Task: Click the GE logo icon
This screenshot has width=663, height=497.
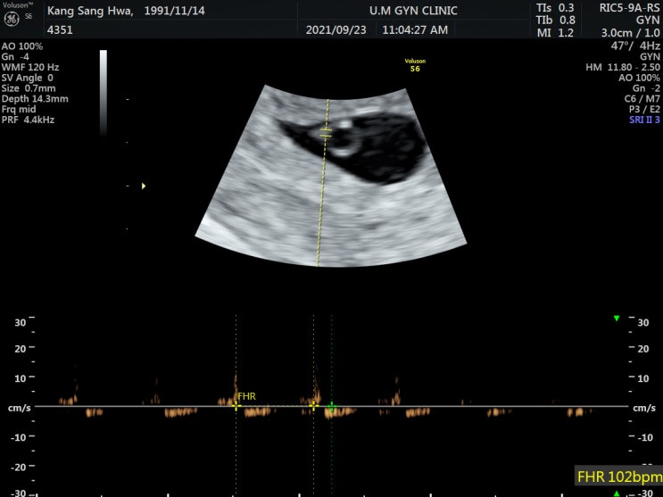Action: click(x=12, y=19)
